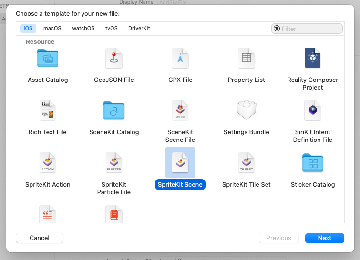
Task: Click the 'SceneKit Scene File' label text
Action: [x=180, y=136]
